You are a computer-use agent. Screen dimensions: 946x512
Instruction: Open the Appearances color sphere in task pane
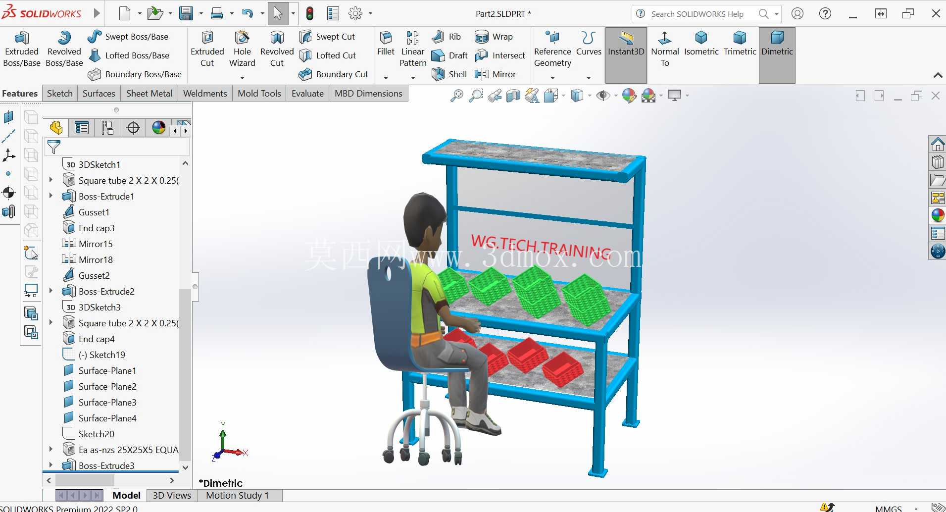point(938,215)
